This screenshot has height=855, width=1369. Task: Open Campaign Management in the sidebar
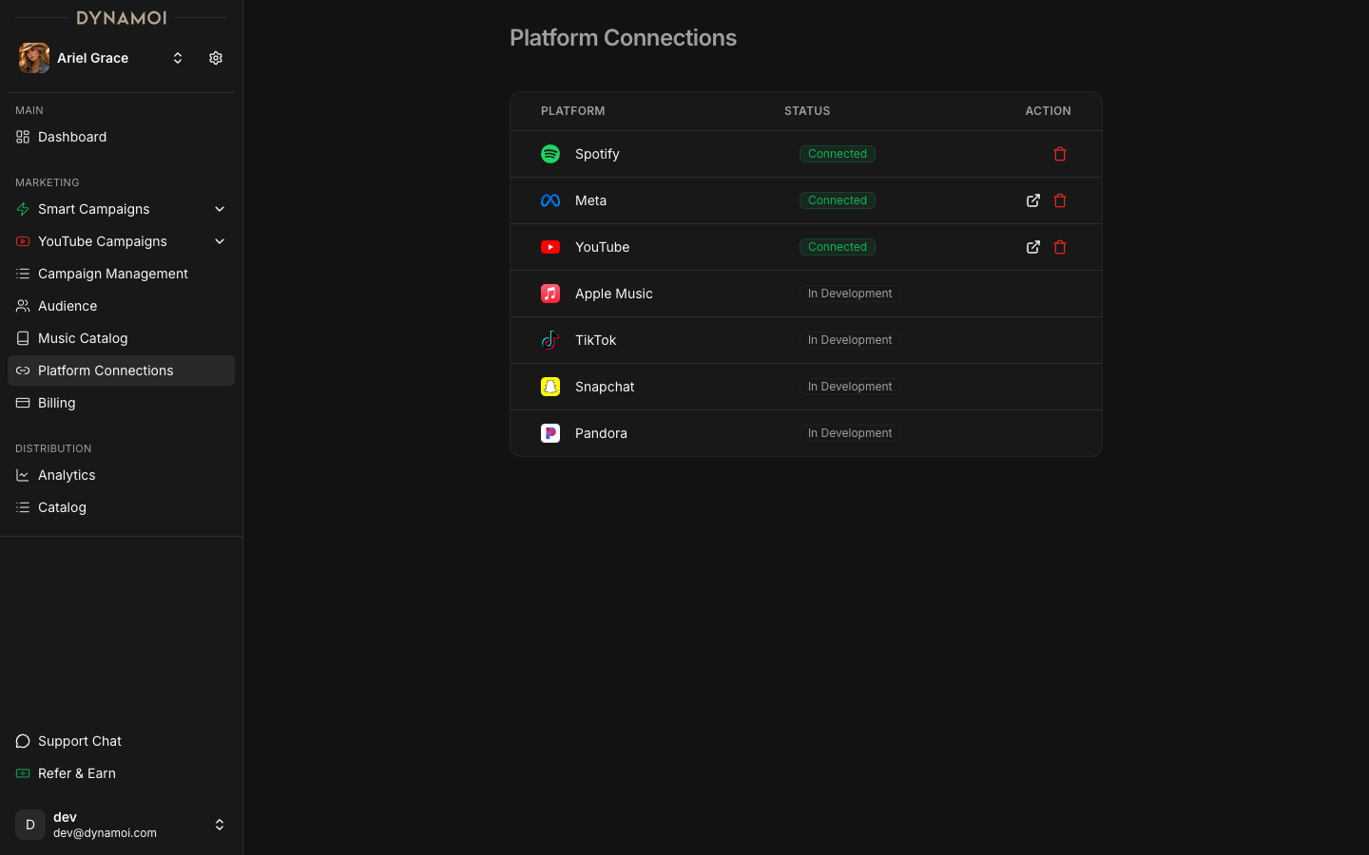[x=112, y=274]
